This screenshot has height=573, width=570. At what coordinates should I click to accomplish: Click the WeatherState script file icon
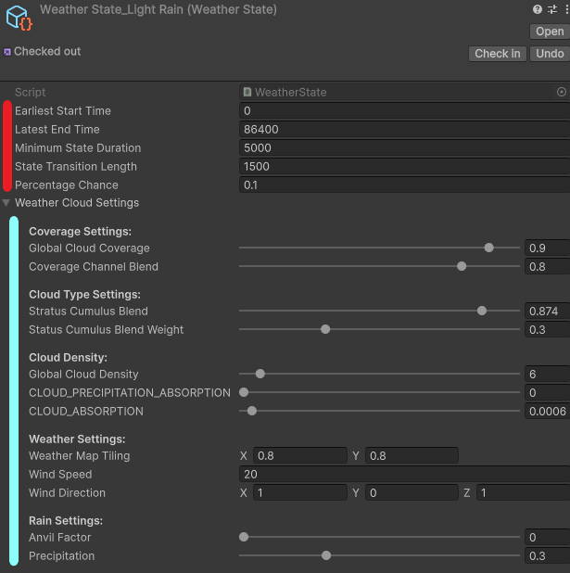tap(247, 93)
